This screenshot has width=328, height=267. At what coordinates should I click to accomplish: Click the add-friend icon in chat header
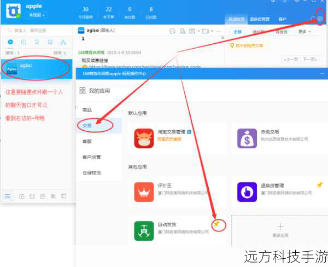(183, 31)
